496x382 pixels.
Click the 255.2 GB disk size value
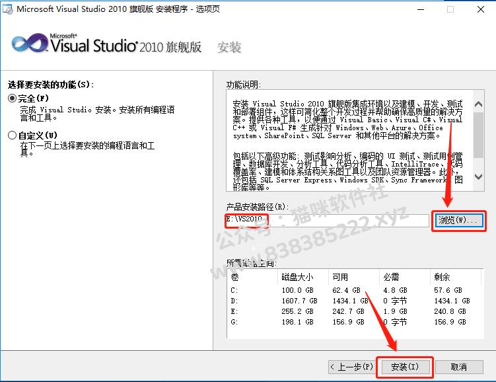tap(297, 311)
